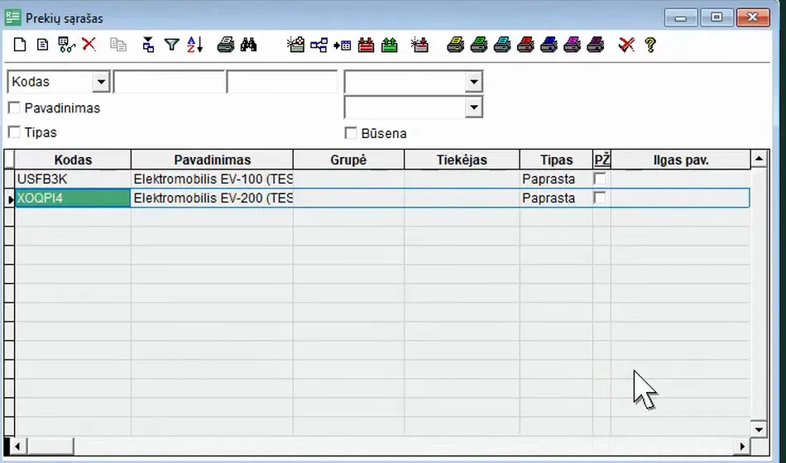The image size is (786, 463).
Task: Click horizontal scrollbar right arrow
Action: coord(742,446)
